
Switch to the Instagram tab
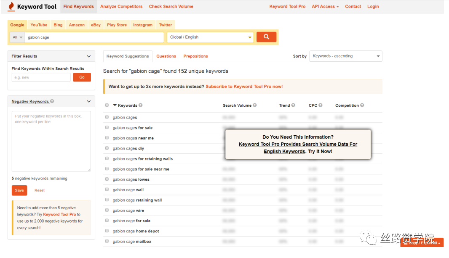(x=143, y=25)
